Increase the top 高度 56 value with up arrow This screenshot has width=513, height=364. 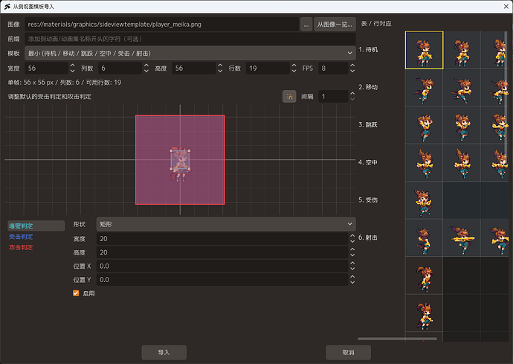tap(220, 66)
